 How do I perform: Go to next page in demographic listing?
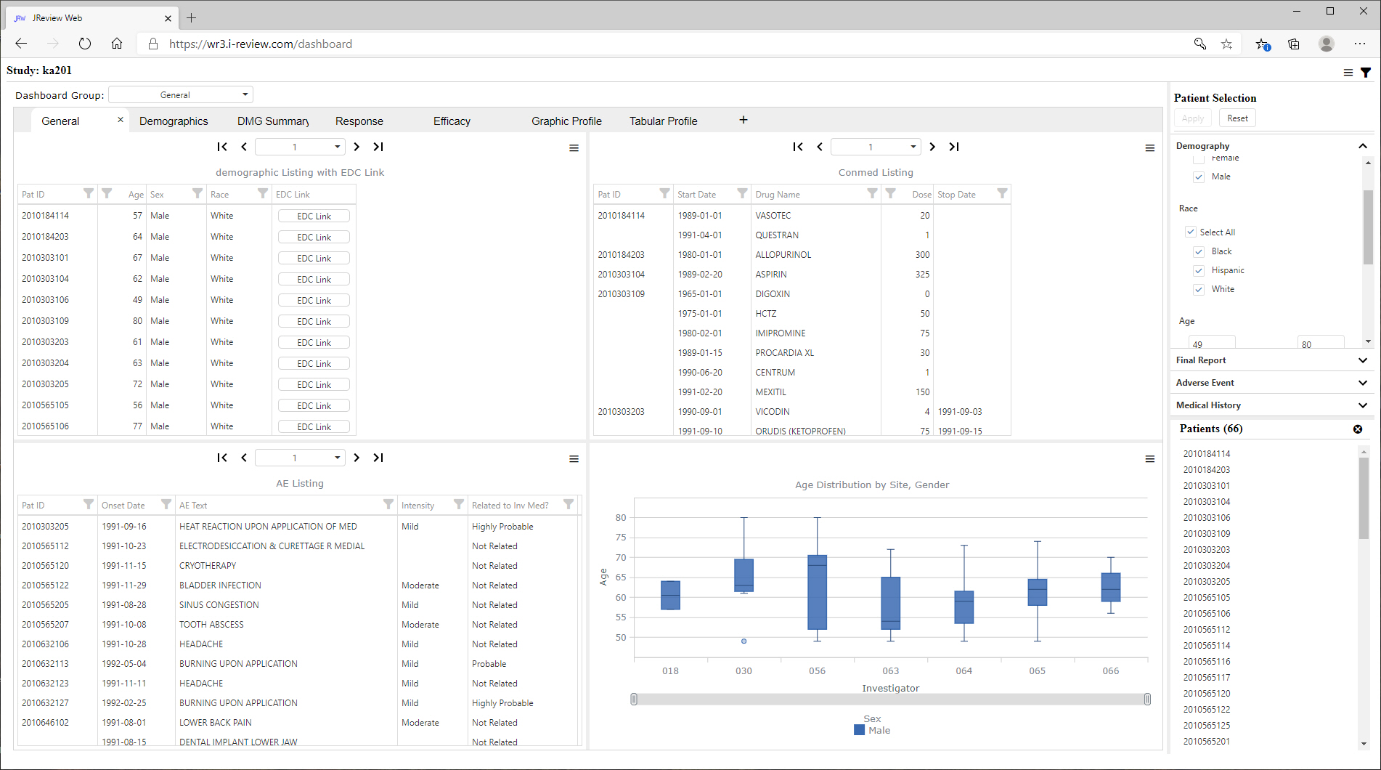[357, 147]
